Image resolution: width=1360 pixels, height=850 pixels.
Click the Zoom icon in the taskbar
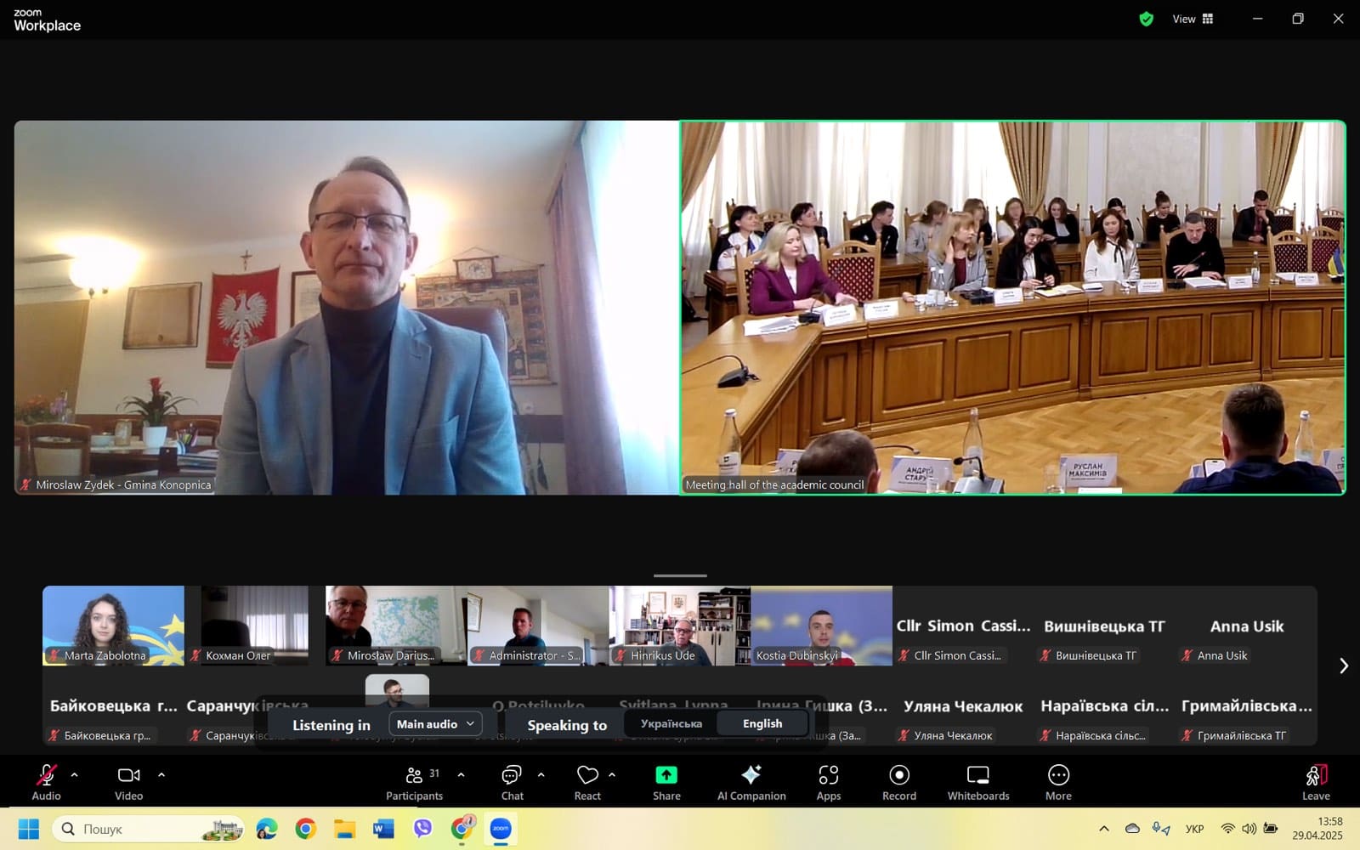point(501,829)
